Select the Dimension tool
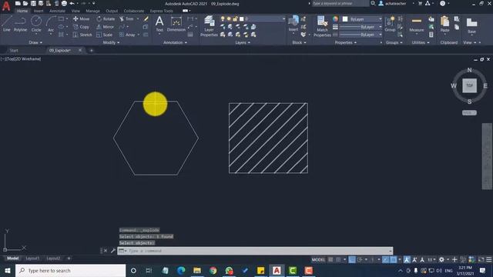This screenshot has width=493, height=277. pyautogui.click(x=176, y=24)
